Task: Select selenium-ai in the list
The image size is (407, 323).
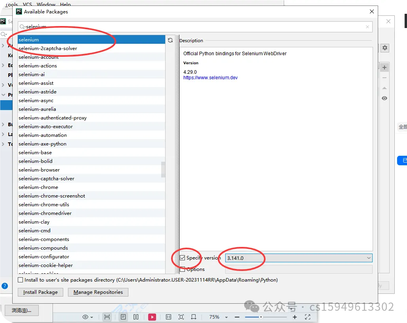Action: click(x=91, y=74)
